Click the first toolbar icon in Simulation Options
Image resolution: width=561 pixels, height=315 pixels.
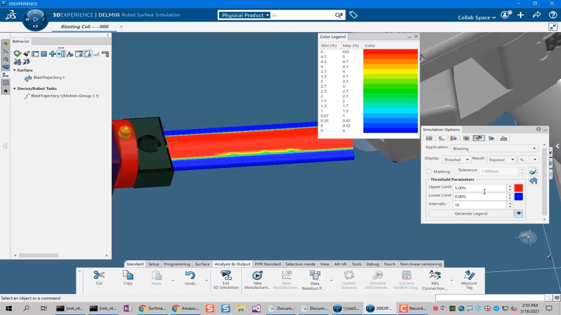click(x=429, y=138)
